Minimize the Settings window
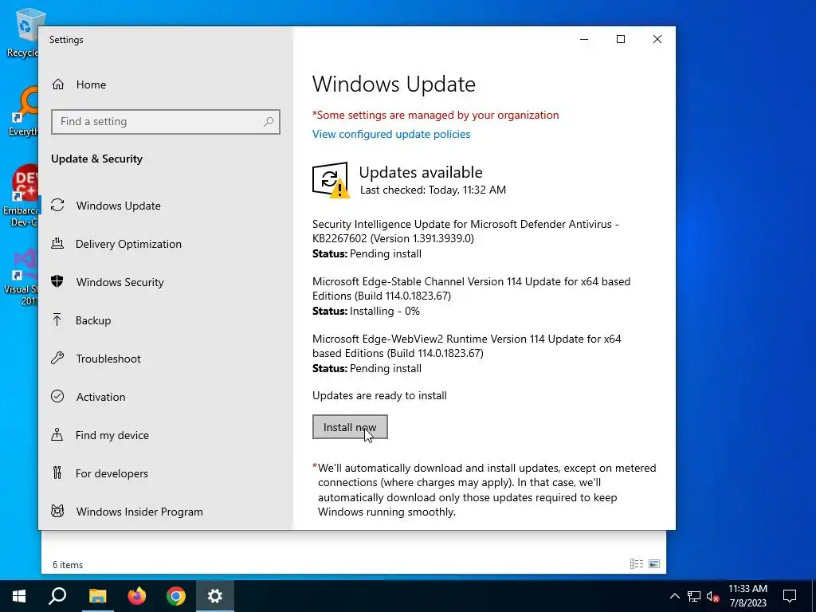Screen dimensions: 816x612 coord(584,39)
